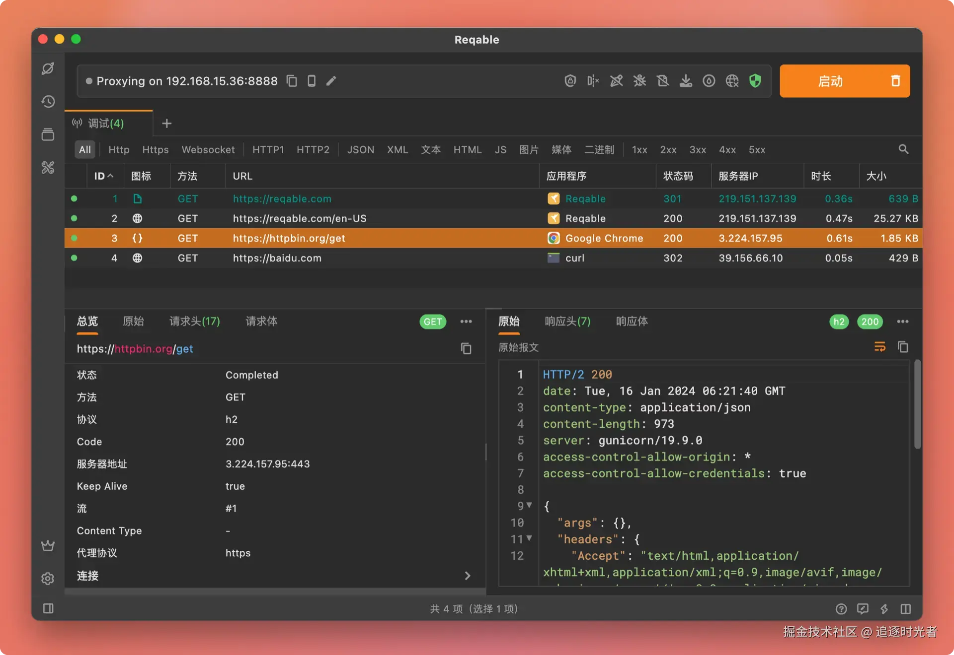Viewport: 954px width, 655px height.
Task: Select the JSON filter
Action: tap(360, 150)
